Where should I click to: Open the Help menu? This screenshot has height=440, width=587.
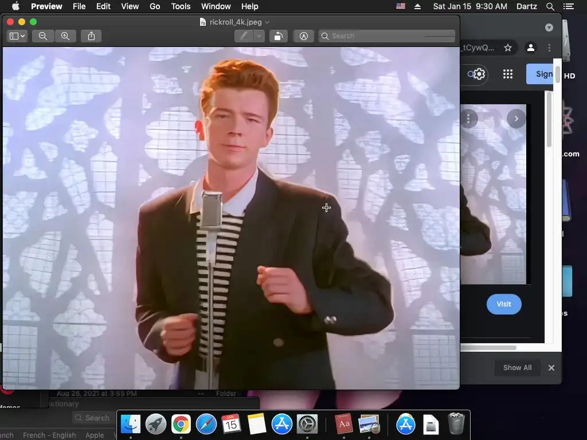pos(250,6)
